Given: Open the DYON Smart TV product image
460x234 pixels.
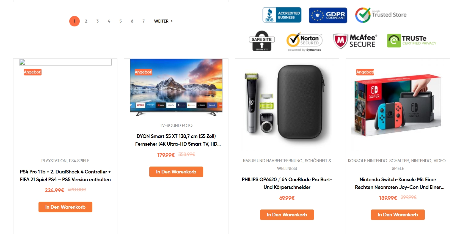Looking at the screenshot, I should tap(176, 88).
